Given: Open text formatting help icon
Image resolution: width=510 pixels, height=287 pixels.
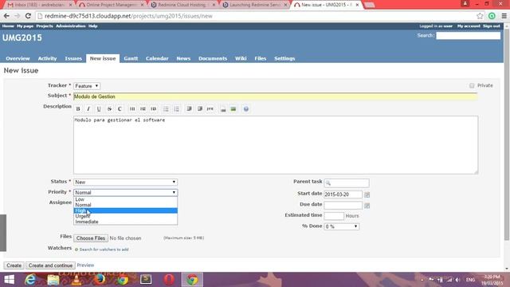Looking at the screenshot, I should pos(246,109).
